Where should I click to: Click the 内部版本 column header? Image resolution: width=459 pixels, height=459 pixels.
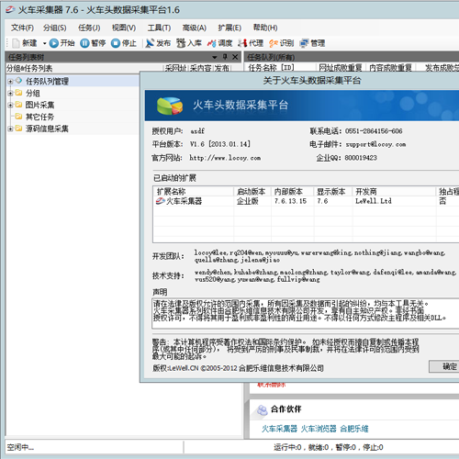[293, 192]
